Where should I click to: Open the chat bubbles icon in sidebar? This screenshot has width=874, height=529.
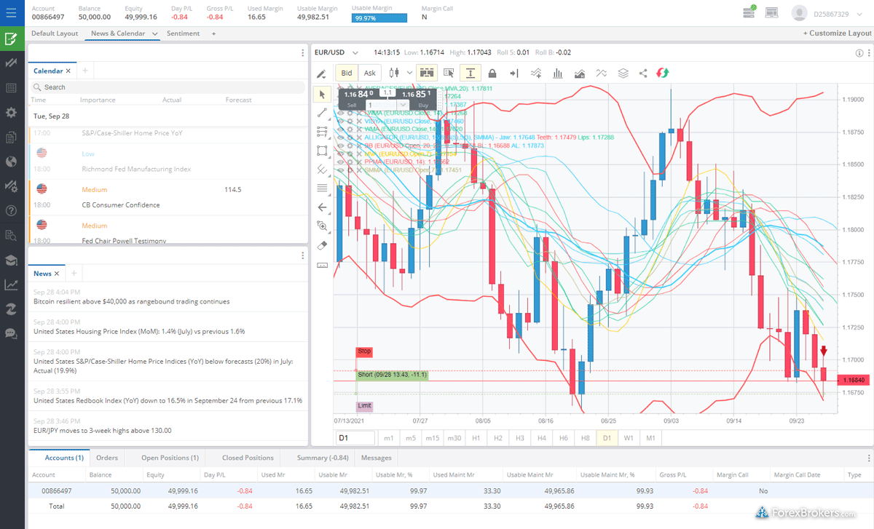[x=11, y=333]
